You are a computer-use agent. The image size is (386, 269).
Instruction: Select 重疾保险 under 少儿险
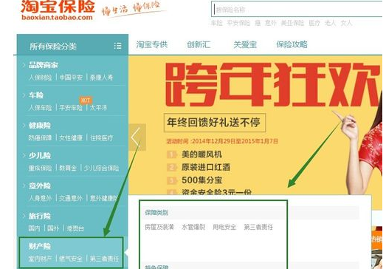point(40,168)
